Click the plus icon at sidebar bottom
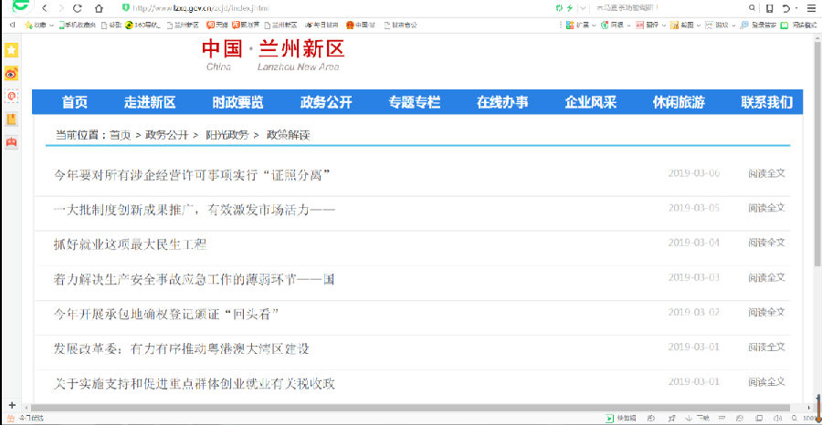The width and height of the screenshot is (822, 425). tap(12, 405)
